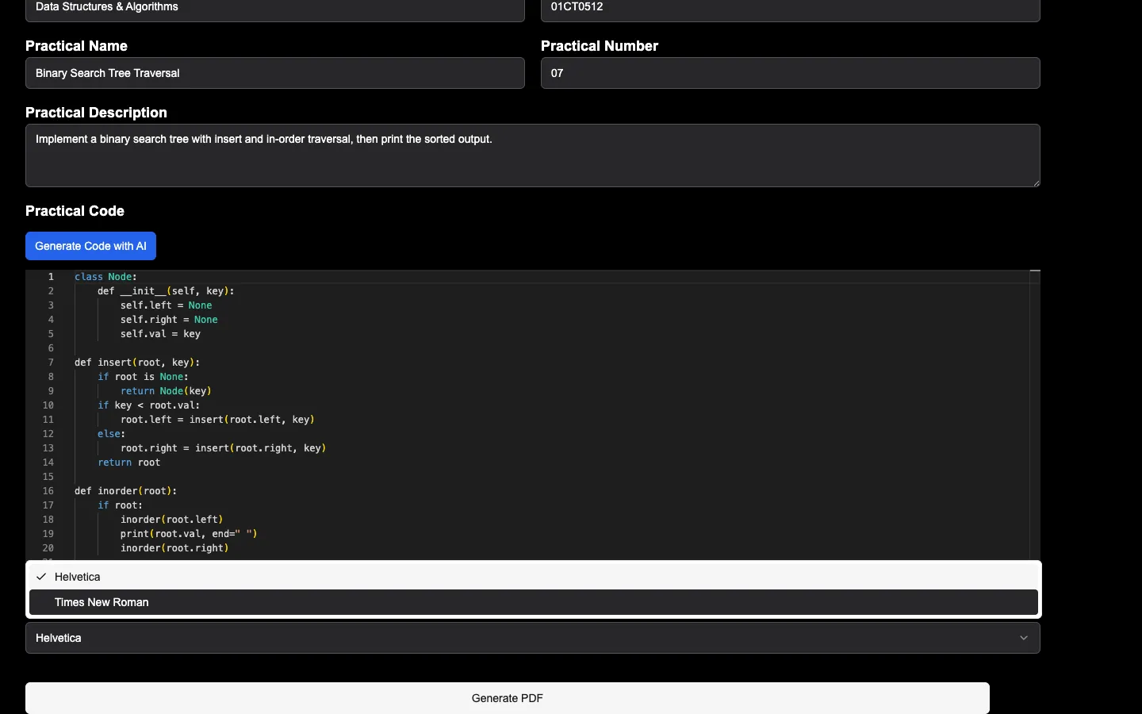Screen dimensions: 1142x714
Task: Click the Data Structures & Algorithms field
Action: (275, 8)
